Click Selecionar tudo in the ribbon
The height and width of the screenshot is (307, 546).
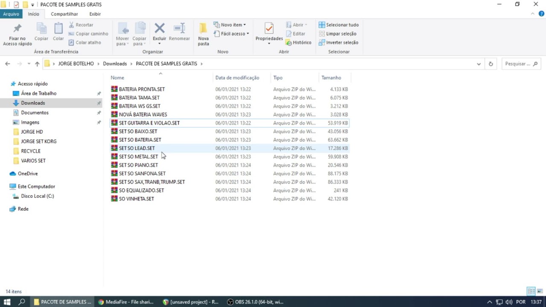click(x=339, y=25)
